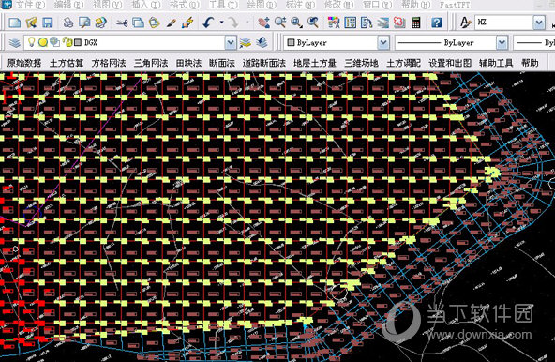555x362 pixels.
Task: Expand the ByLayer linetype dropdown
Action: point(502,43)
